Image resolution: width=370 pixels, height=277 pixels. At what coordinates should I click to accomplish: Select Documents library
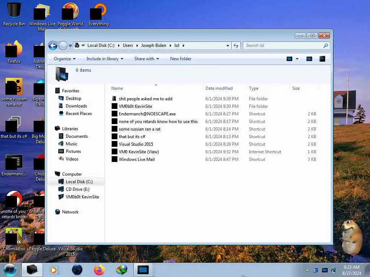77,136
